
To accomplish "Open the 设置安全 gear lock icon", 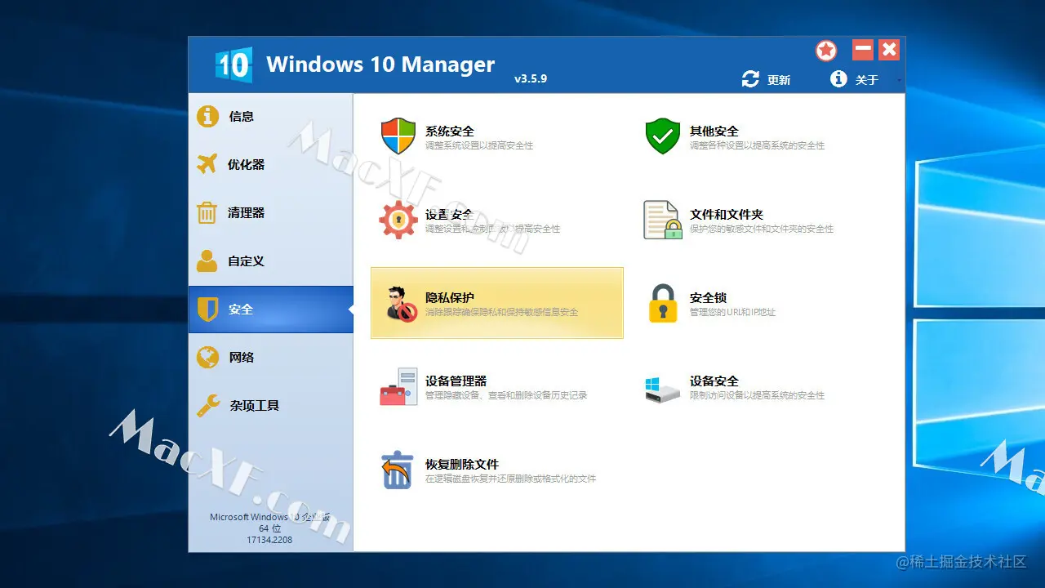I will pyautogui.click(x=398, y=220).
